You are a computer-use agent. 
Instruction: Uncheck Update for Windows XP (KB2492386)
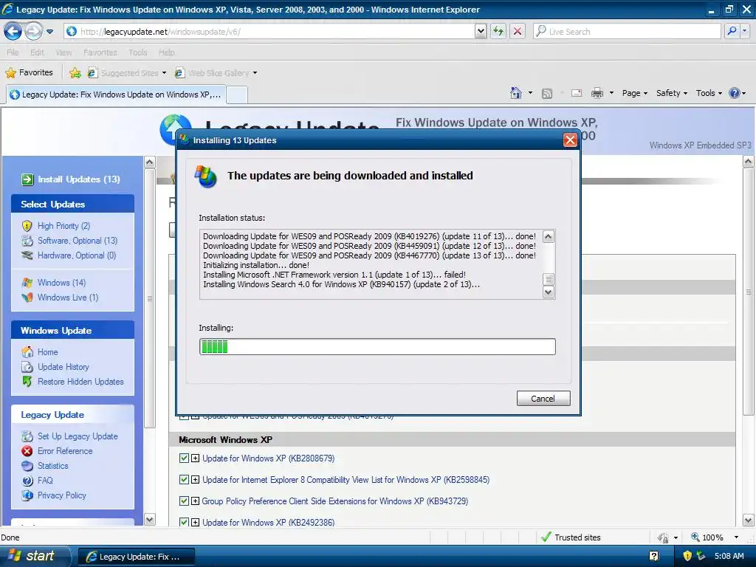184,522
